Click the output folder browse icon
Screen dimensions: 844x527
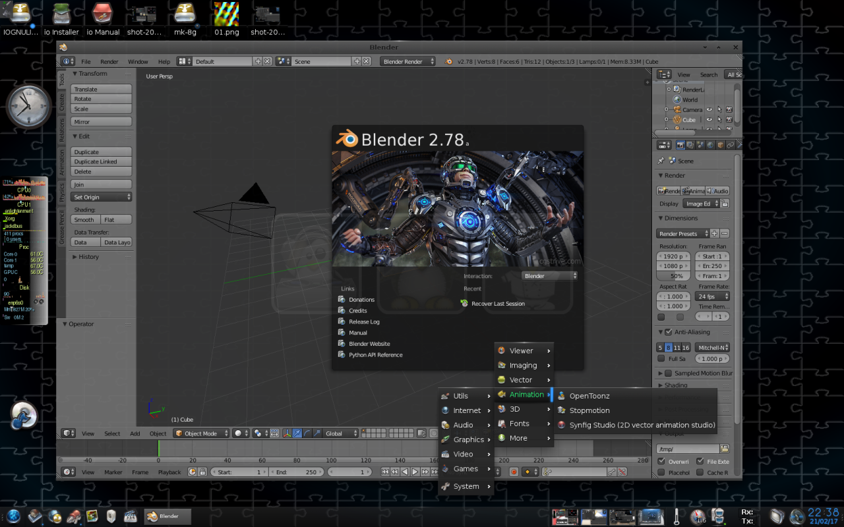tap(725, 449)
